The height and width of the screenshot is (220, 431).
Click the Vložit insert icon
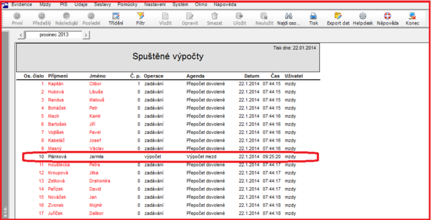(165, 16)
